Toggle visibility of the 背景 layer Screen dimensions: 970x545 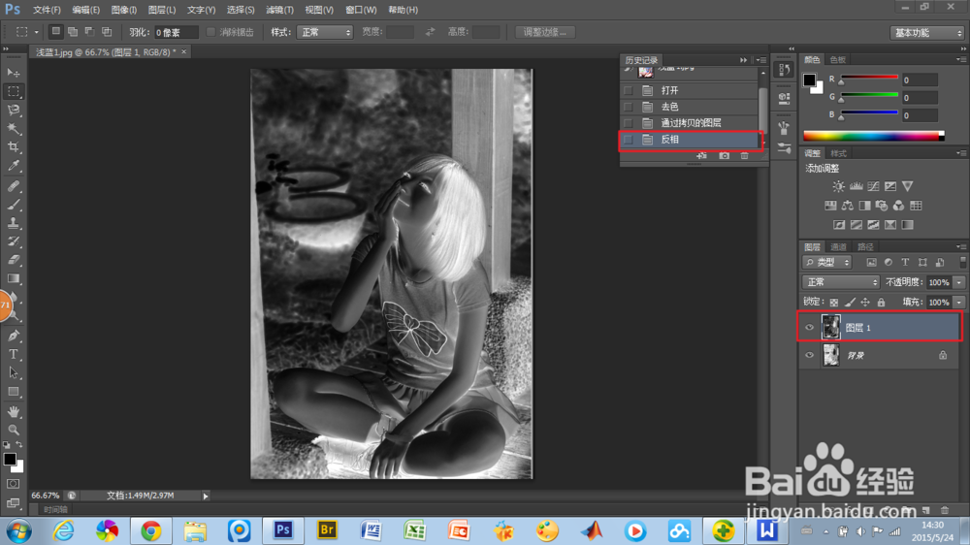tap(809, 355)
